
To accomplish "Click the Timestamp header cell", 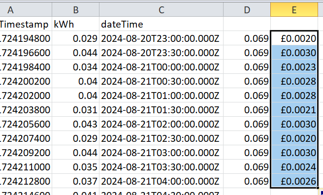I will [26, 24].
